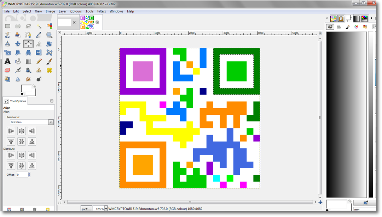Toggle Quick Mask at canvas bottom-left
Screen dimensions: 382x217
59,202
